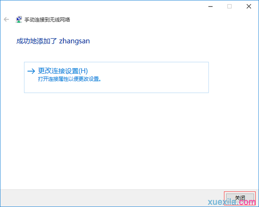Select the window title 手动连接到无线网络
Screen dimensions: 259x207
(47, 20)
